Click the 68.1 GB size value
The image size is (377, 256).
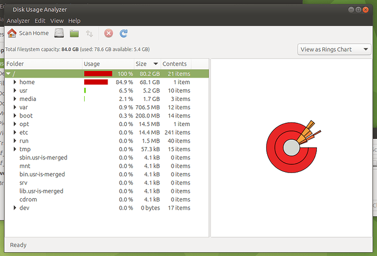click(x=150, y=82)
